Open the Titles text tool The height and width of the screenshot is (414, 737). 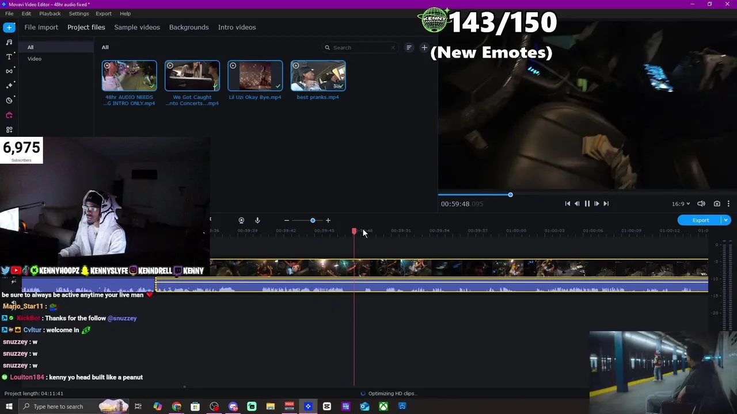coord(9,56)
